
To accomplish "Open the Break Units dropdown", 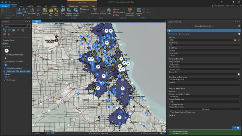I will click(204, 50).
